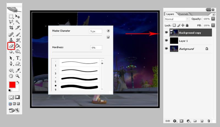This screenshot has height=127, width=220.
Task: Choose Standard Screen mode
Action: (10, 104)
